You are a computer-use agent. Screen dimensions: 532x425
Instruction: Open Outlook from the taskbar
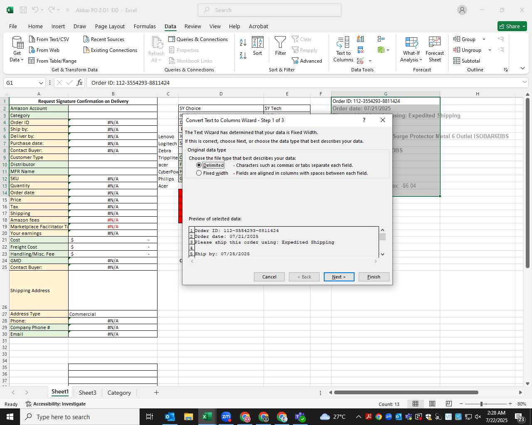[x=170, y=417]
